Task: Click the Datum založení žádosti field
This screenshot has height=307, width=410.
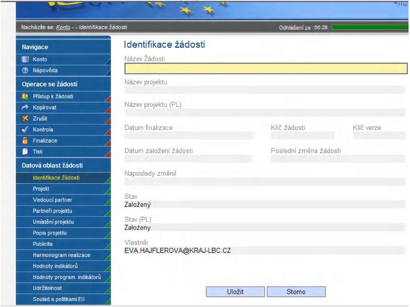Action: click(x=189, y=159)
